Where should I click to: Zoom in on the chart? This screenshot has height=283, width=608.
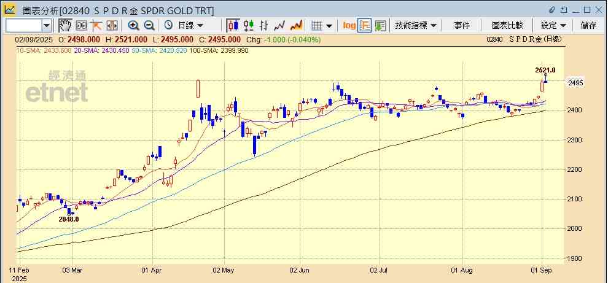133,26
